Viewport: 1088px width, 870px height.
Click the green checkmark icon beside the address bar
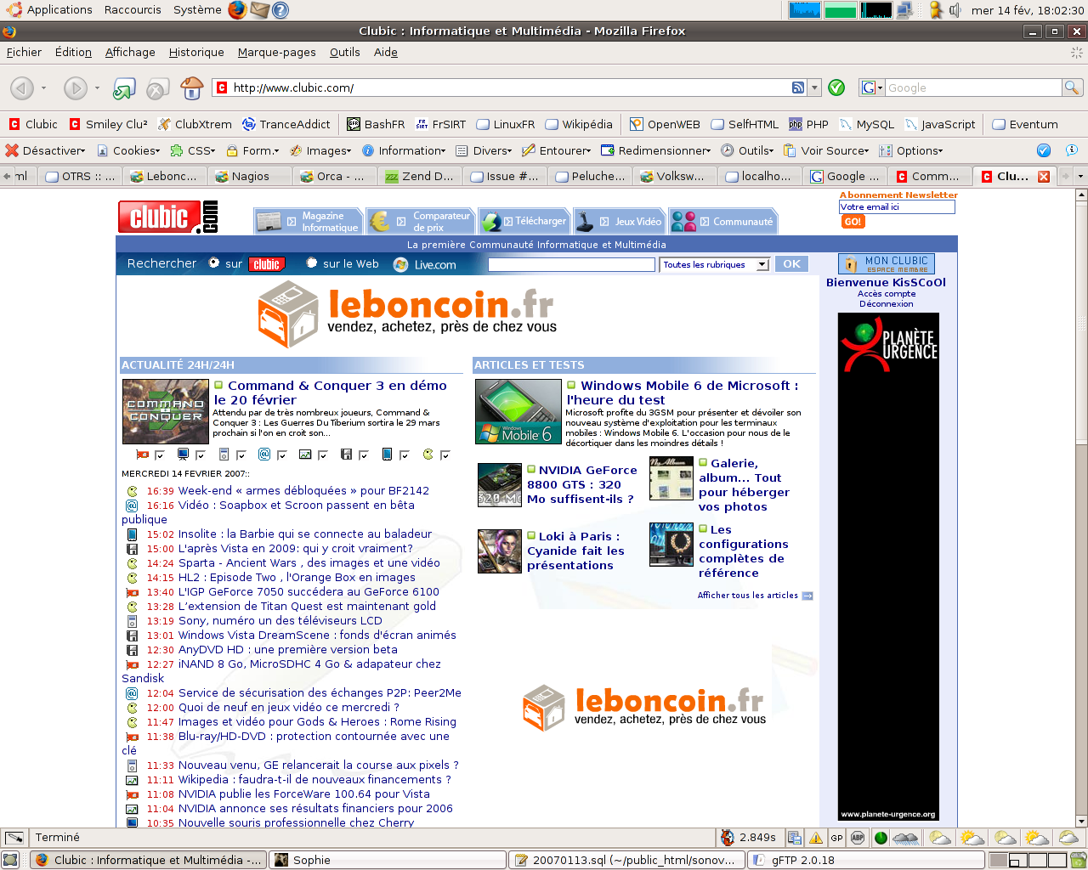pyautogui.click(x=836, y=88)
